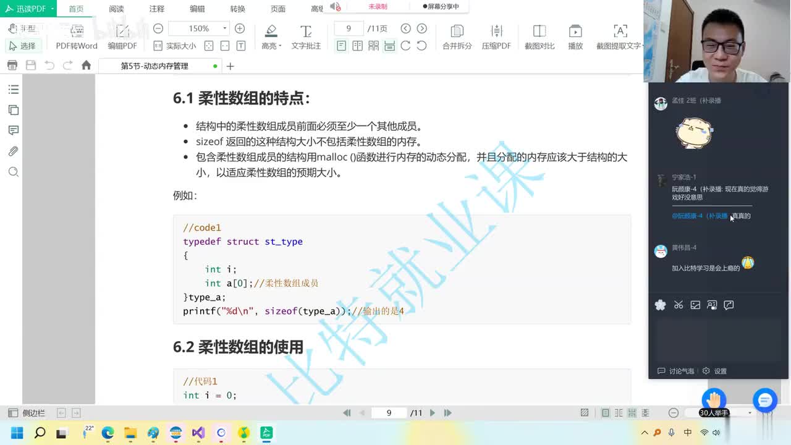Viewport: 791px width, 445px height.
Task: Open a new tab with plus
Action: pyautogui.click(x=230, y=66)
